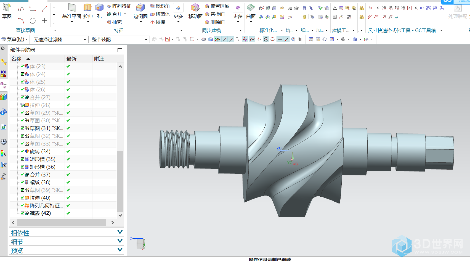The height and width of the screenshot is (261, 470).
Task: Expand the 特征 group options arrow
Action: point(181,30)
